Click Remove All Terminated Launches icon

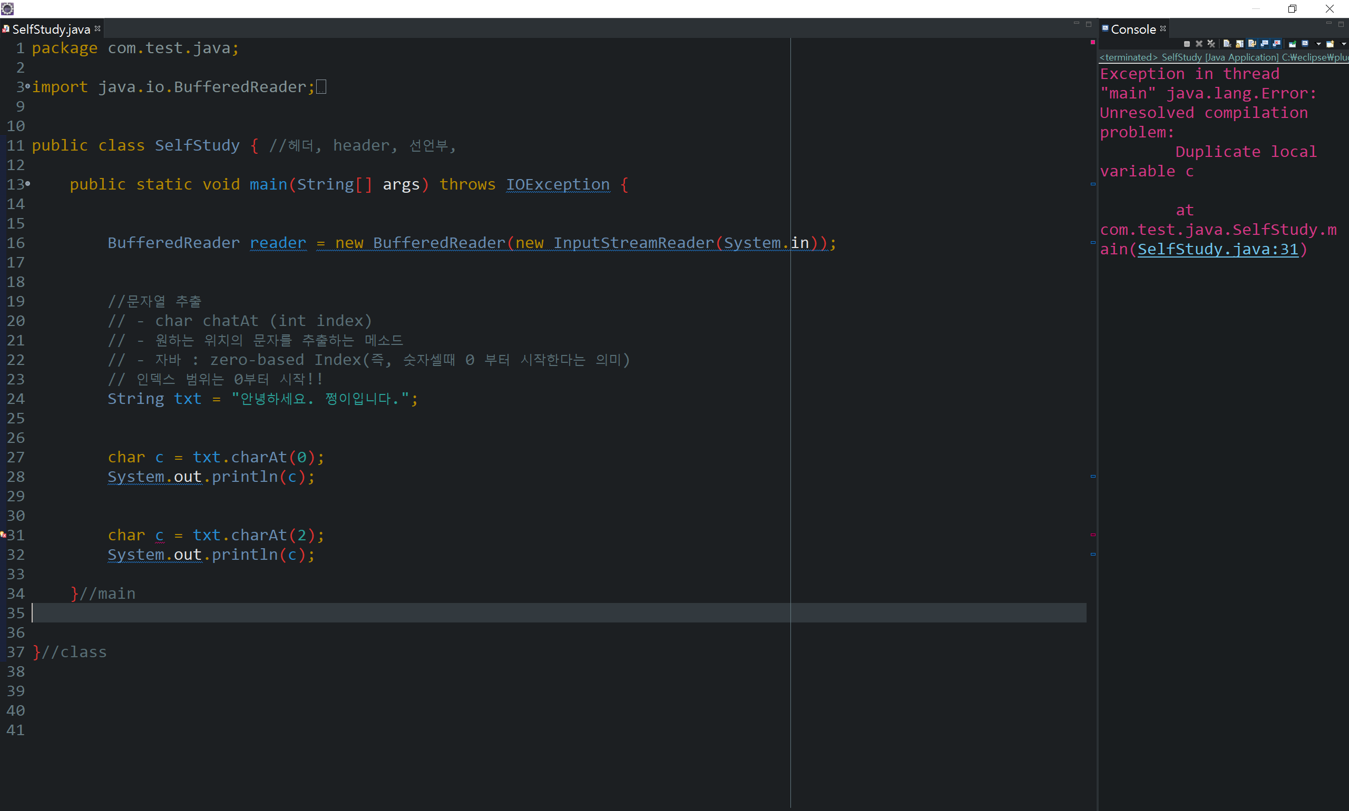(1211, 44)
